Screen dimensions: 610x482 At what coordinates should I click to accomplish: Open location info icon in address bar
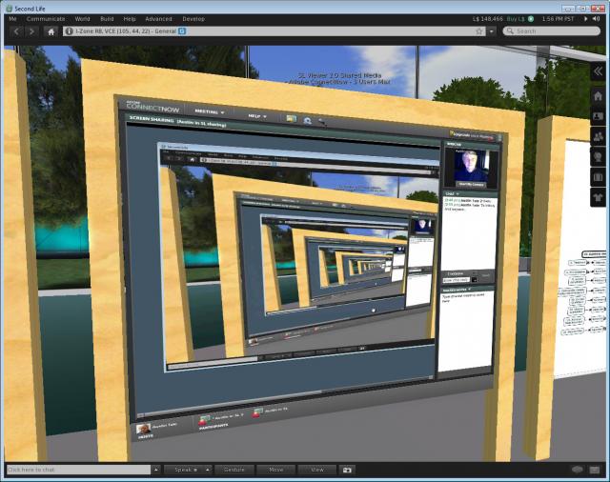[x=69, y=31]
